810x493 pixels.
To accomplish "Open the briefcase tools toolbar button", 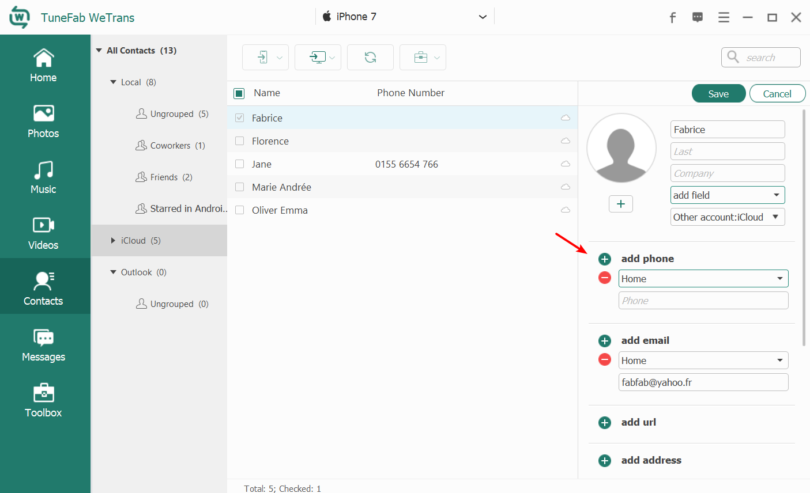I will tap(423, 57).
